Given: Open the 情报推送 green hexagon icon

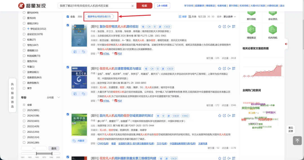Looking at the screenshot, I should [x=251, y=30].
